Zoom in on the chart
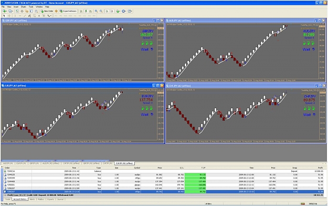The width and height of the screenshot is (328, 206). pos(96,11)
